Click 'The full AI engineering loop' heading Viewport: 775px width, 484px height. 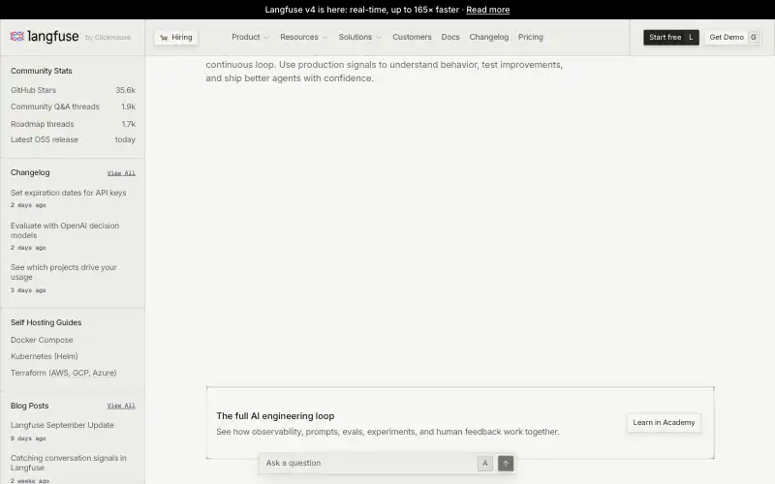click(275, 416)
